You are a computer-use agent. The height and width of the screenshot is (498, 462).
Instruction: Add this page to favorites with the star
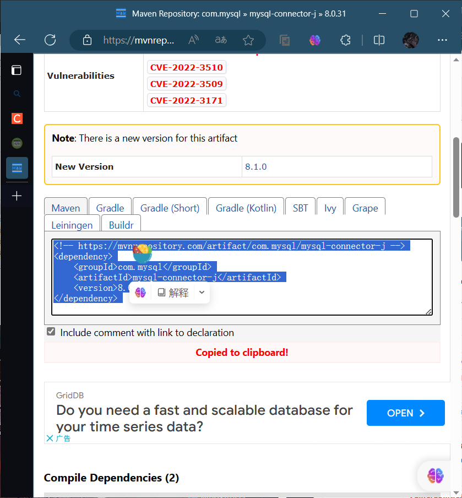pos(248,40)
